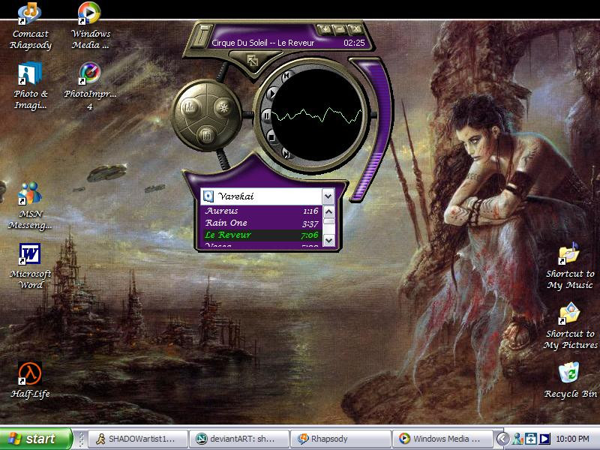Image resolution: width=600 pixels, height=450 pixels.
Task: Show hidden system tray icons
Action: coord(502,439)
